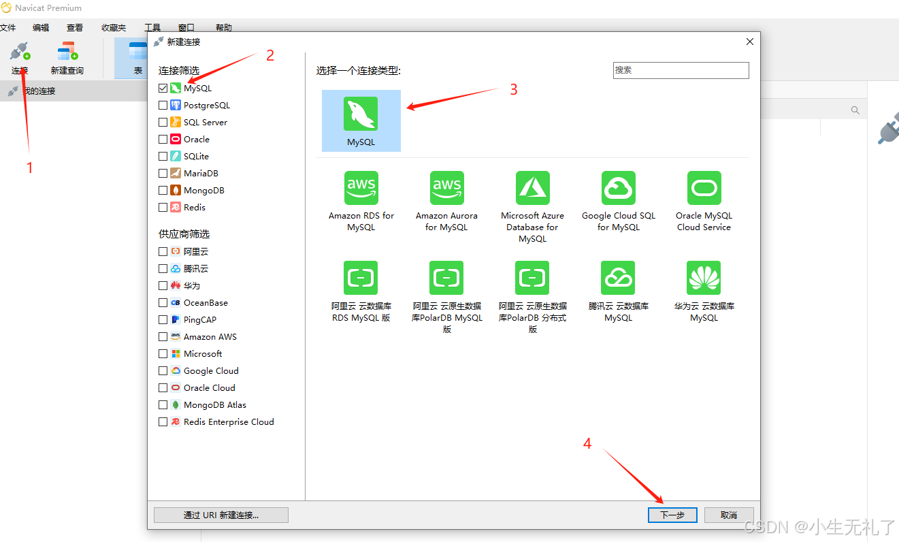This screenshot has height=542, width=899.
Task: Click the 搜索 input field
Action: tap(681, 70)
